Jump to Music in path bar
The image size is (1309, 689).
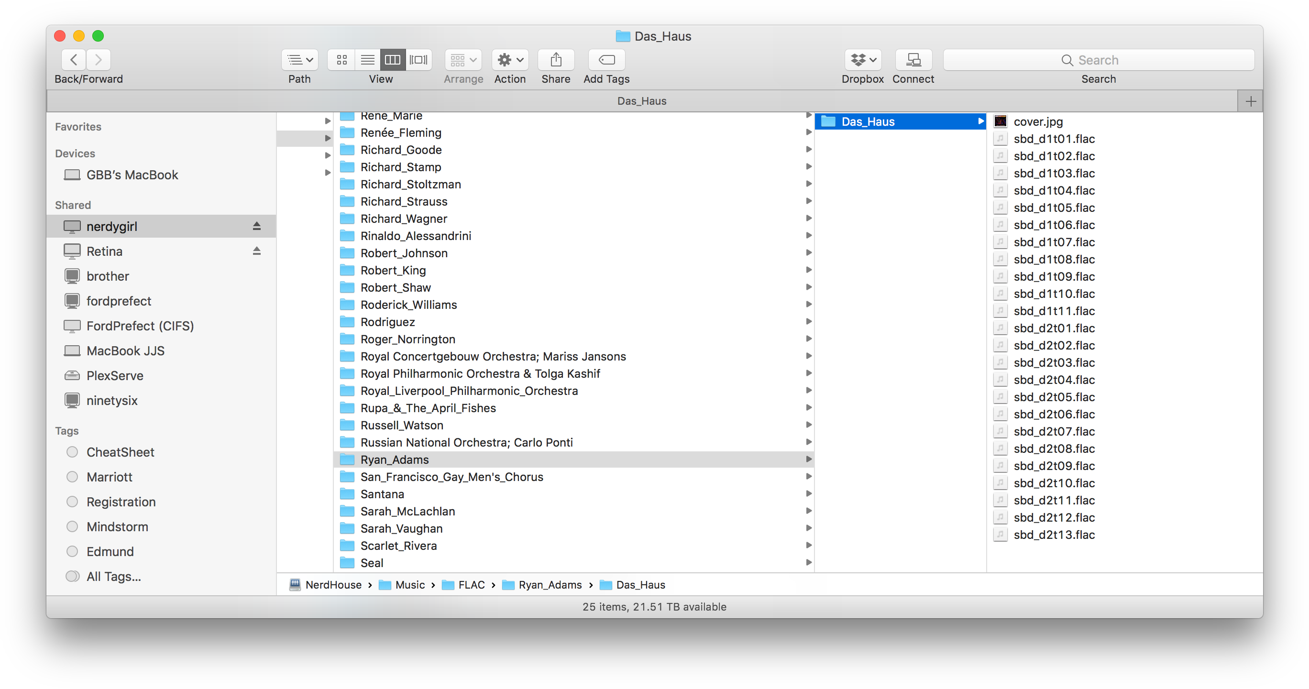point(401,585)
